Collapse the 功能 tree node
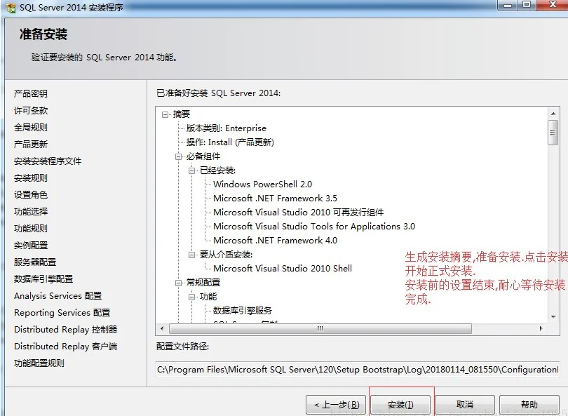 click(x=192, y=297)
